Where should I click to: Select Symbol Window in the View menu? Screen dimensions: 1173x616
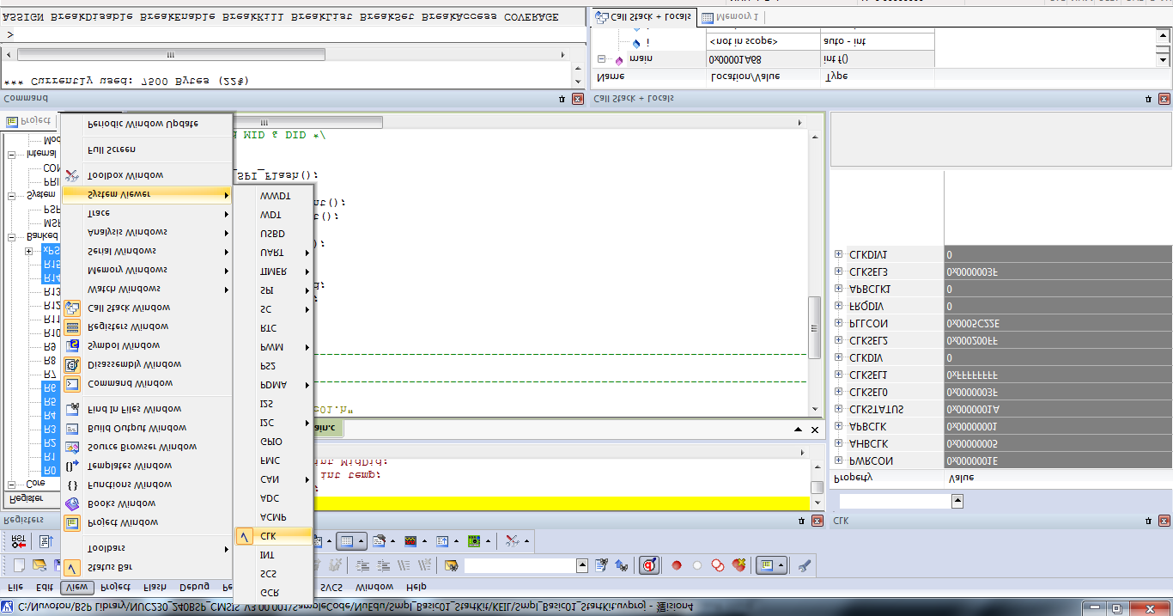pos(124,345)
